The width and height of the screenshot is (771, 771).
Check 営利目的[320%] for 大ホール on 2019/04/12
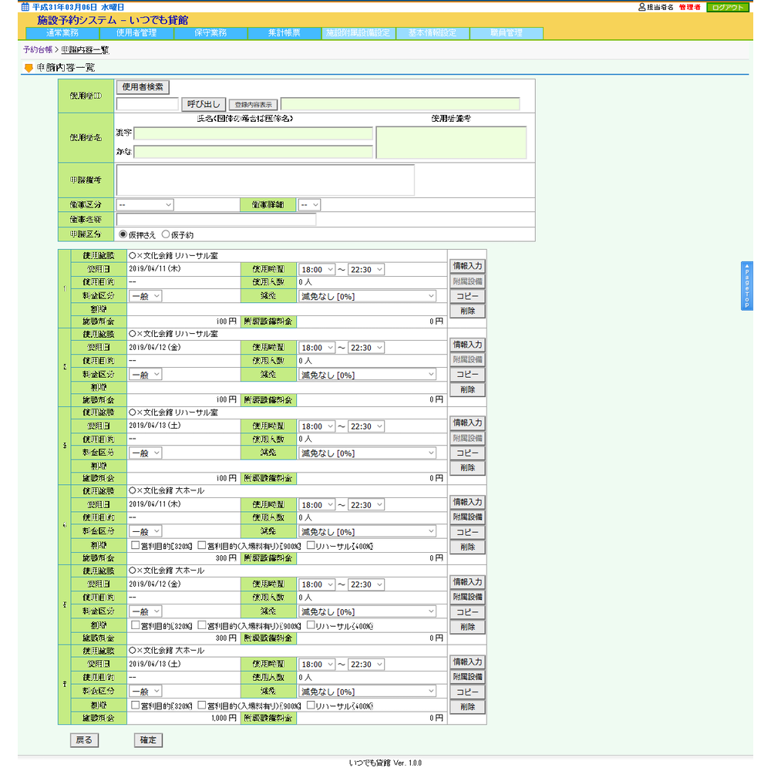(135, 625)
